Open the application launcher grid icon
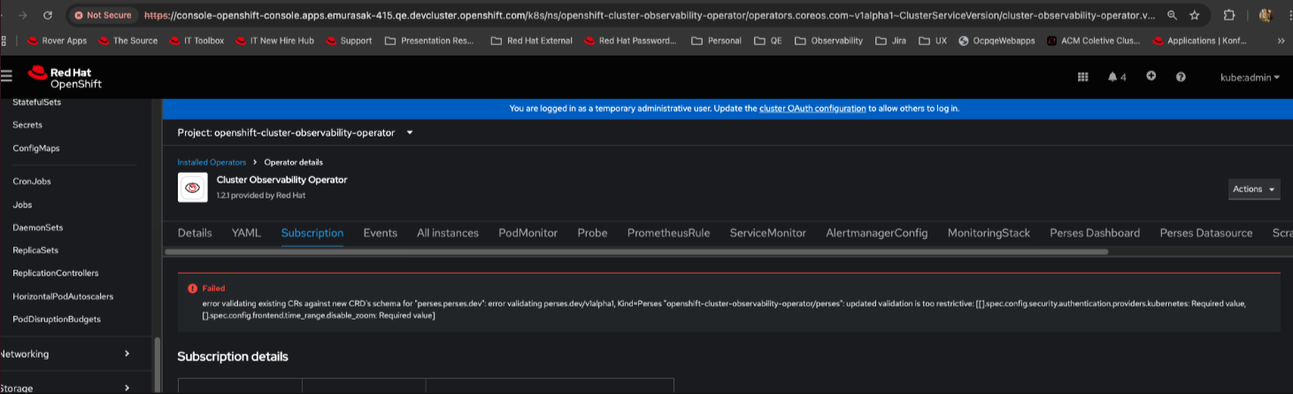1293x394 pixels. click(1082, 77)
